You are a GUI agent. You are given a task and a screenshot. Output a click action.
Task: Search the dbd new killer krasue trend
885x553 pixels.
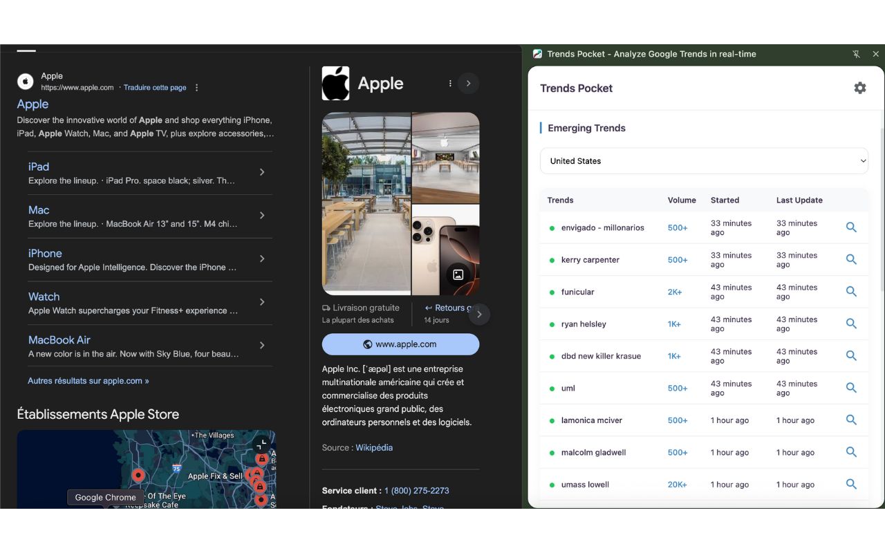coord(851,356)
